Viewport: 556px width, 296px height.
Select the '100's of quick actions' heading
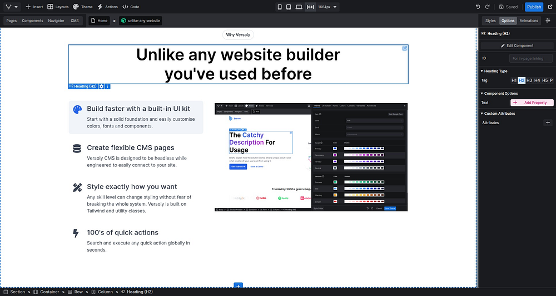[123, 232]
